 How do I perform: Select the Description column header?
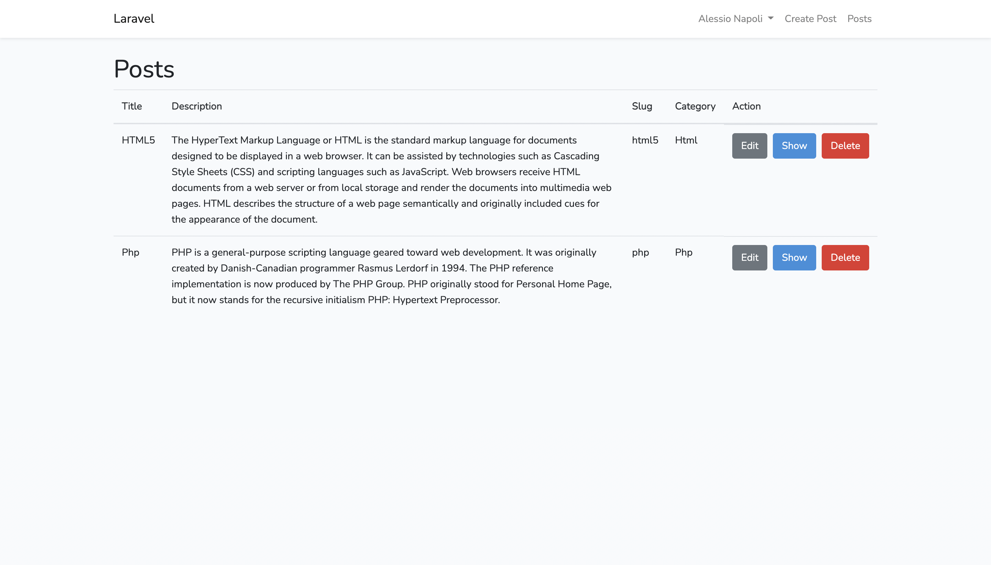point(196,106)
